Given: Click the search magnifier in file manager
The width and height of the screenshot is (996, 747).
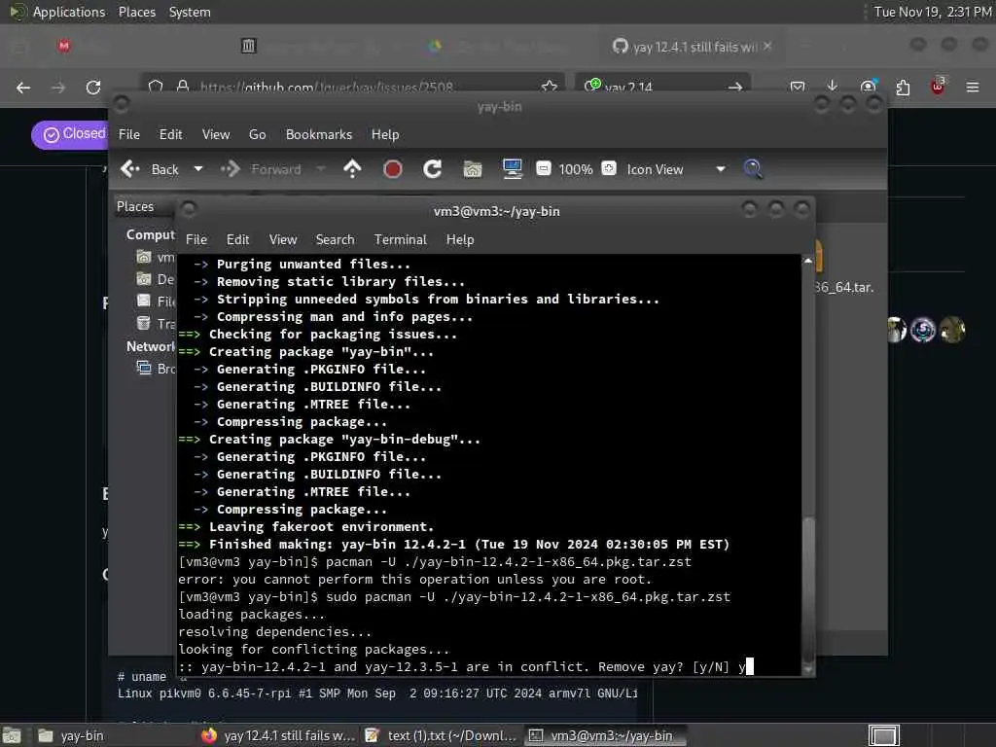Looking at the screenshot, I should (x=754, y=169).
